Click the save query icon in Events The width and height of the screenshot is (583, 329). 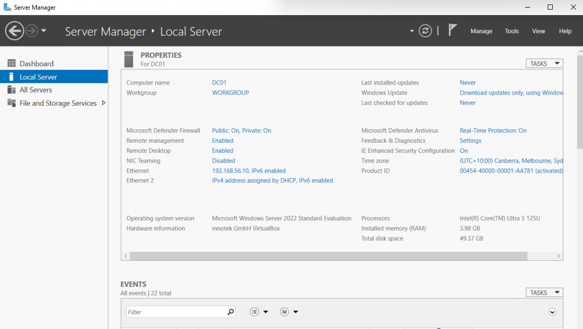[284, 311]
